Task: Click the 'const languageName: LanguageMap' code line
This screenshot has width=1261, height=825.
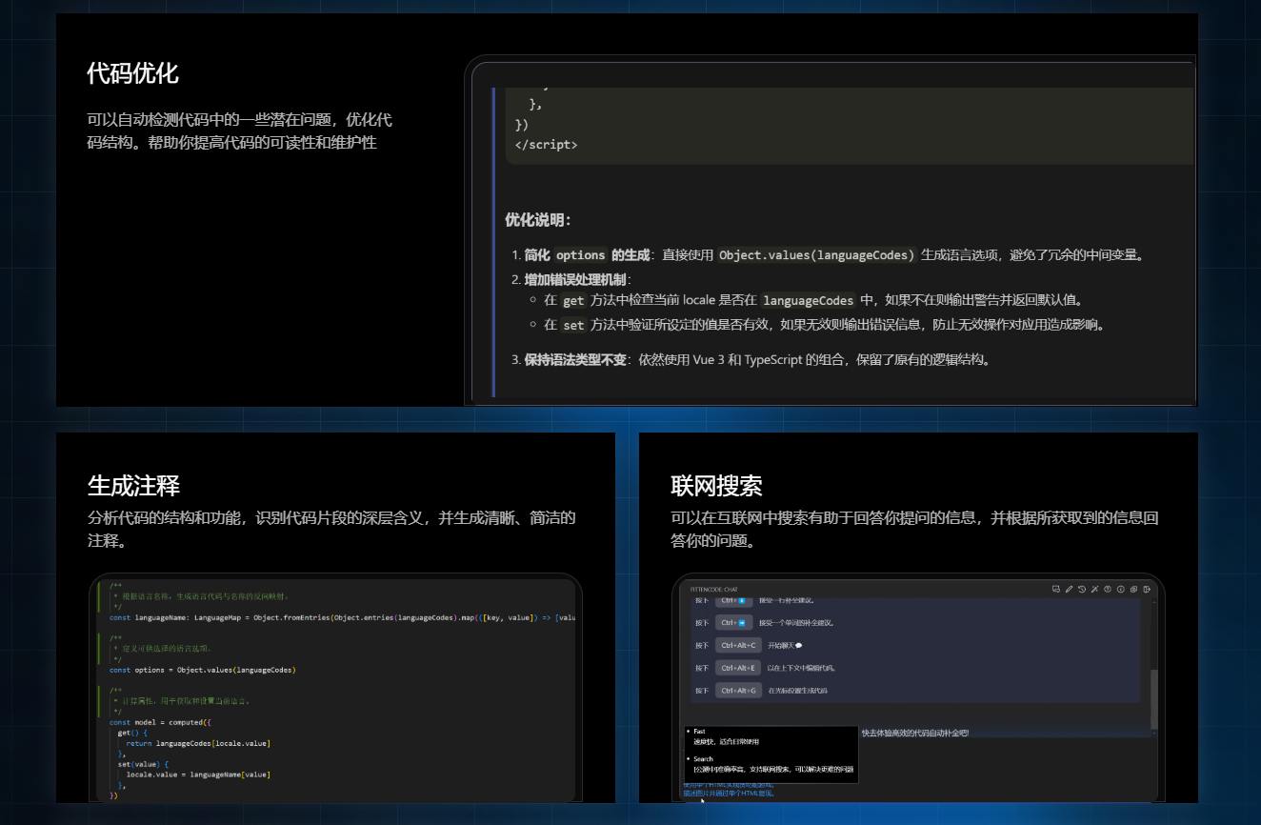Action: coord(342,617)
